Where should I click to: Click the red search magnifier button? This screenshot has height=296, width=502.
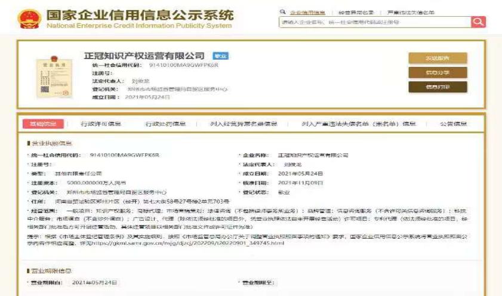point(478,21)
